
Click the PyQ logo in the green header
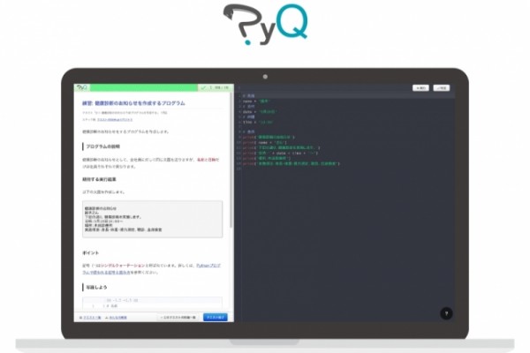(x=82, y=87)
